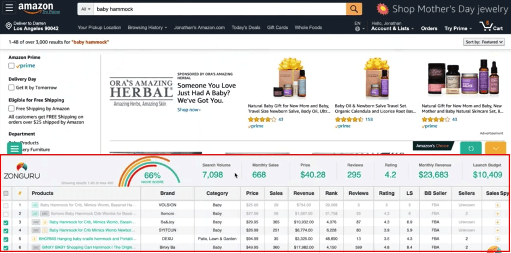Open Sales Spy plus for Ba&Joy row
The image size is (511, 253).
(497, 222)
